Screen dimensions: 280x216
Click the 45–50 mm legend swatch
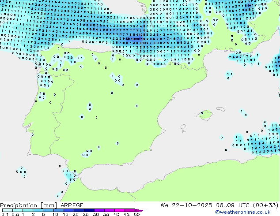(130, 210)
